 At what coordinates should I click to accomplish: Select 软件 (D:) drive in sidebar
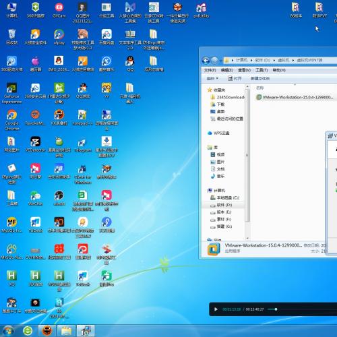tap(221, 205)
